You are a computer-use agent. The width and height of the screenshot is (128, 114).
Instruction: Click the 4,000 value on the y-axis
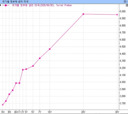[123, 82]
